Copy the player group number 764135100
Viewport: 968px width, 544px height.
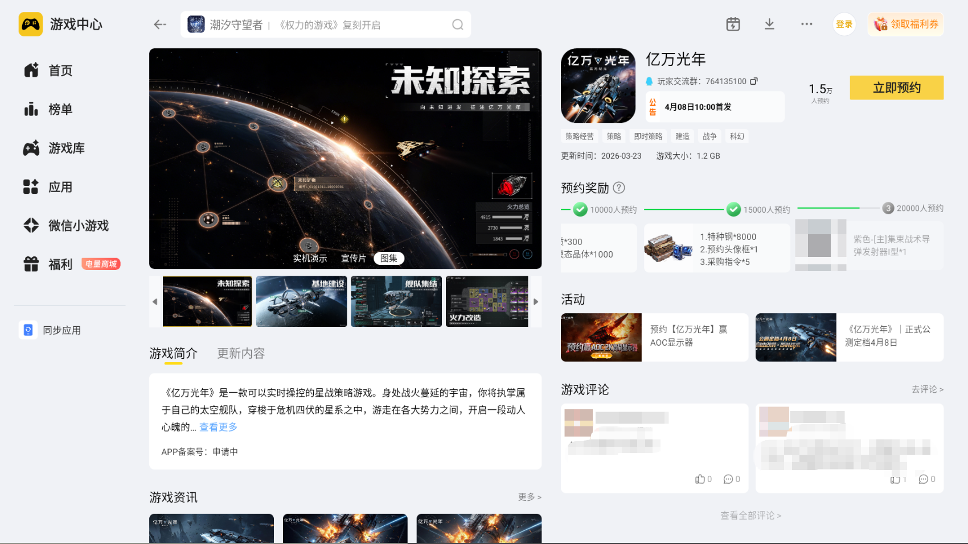point(754,81)
